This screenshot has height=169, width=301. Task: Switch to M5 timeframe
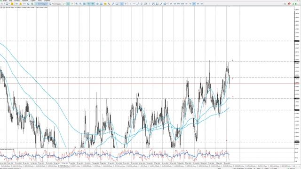coord(174,4)
